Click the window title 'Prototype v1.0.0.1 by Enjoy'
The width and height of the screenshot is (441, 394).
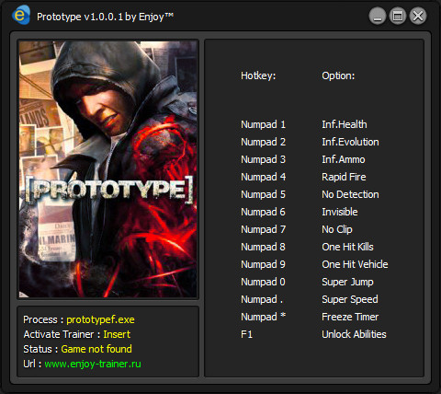[x=105, y=17]
